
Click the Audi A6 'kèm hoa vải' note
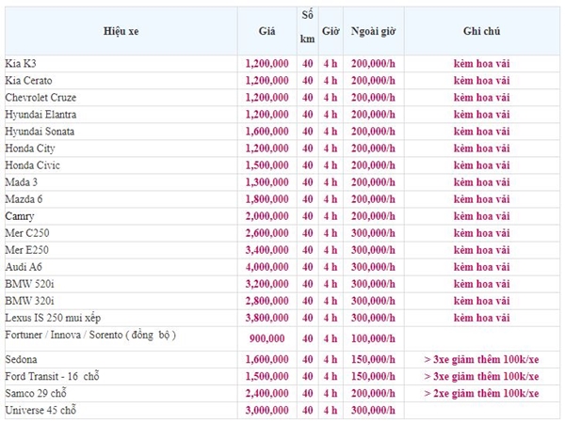tap(482, 267)
